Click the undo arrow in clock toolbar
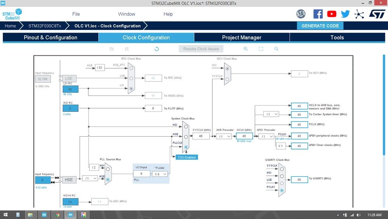Screen dimensions: 388x219 (x=111, y=49)
